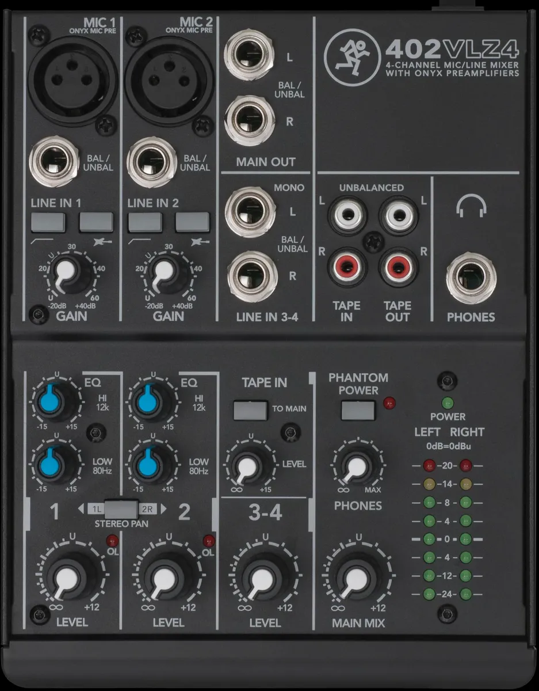This screenshot has width=539, height=691.
Task: Select the LINE IN 3-4 mono jack
Action: pyautogui.click(x=250, y=210)
